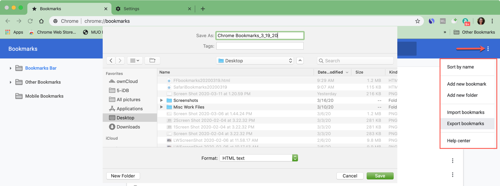Viewport: 500px width, 186px height.
Task: Go back in the save dialog
Action: coord(111,61)
